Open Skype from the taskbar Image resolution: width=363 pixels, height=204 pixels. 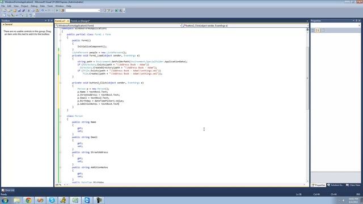(x=52, y=200)
